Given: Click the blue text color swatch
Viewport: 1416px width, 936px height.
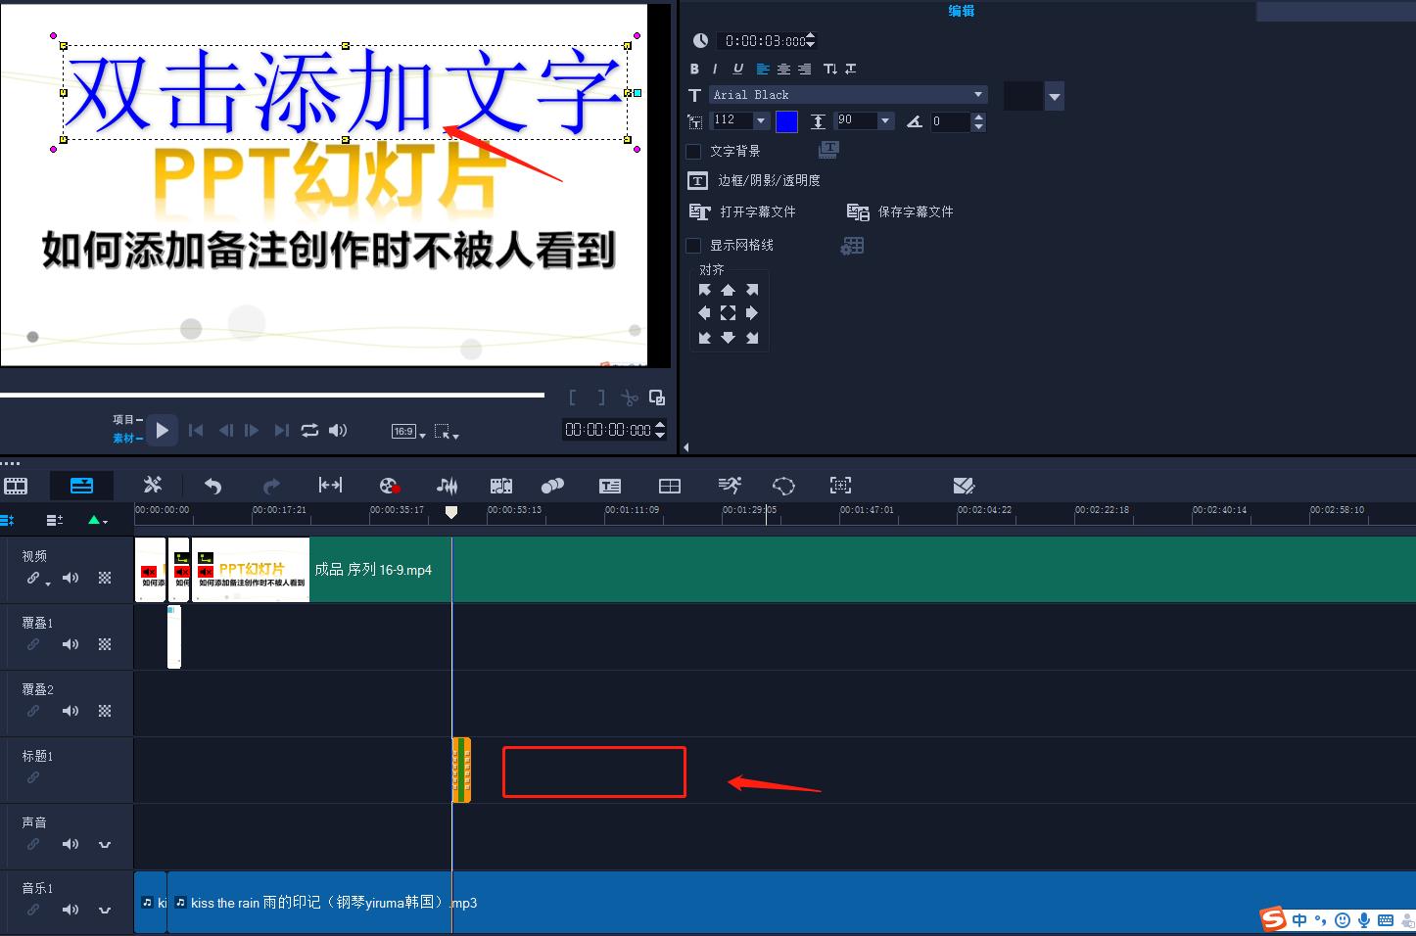Looking at the screenshot, I should click(x=786, y=120).
